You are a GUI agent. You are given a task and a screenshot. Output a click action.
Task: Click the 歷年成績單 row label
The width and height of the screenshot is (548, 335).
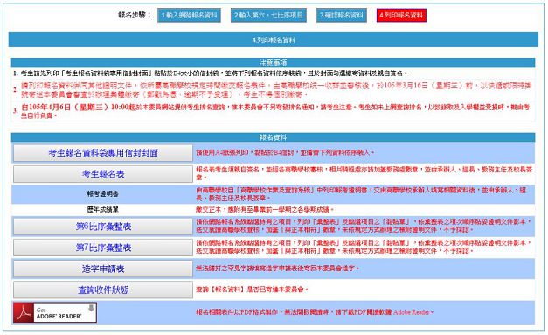(x=103, y=209)
